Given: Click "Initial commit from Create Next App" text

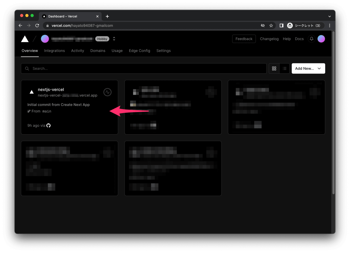Looking at the screenshot, I should tap(59, 105).
